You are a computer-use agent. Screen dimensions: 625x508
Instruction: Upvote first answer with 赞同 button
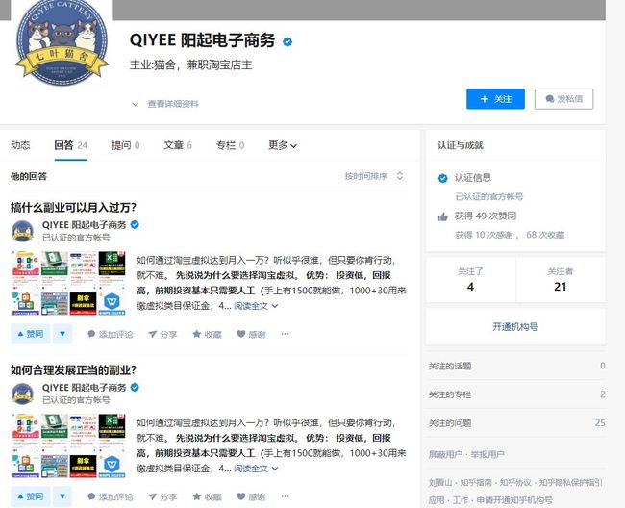[x=31, y=334]
